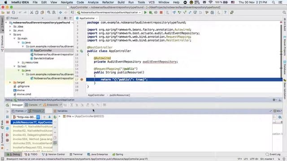
Task: Click the Run with Coverage icon
Action: (x=156, y=13)
